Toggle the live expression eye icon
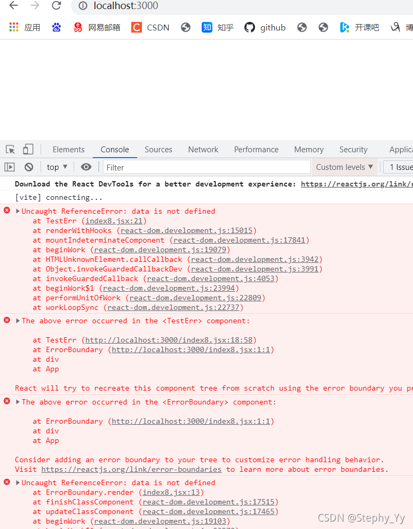413x529 pixels. coord(86,167)
